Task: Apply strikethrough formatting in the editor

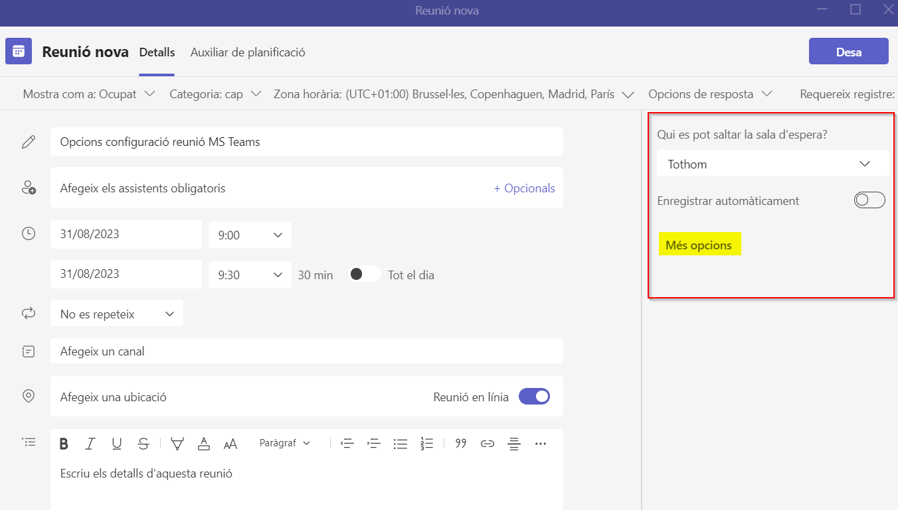Action: (x=143, y=444)
